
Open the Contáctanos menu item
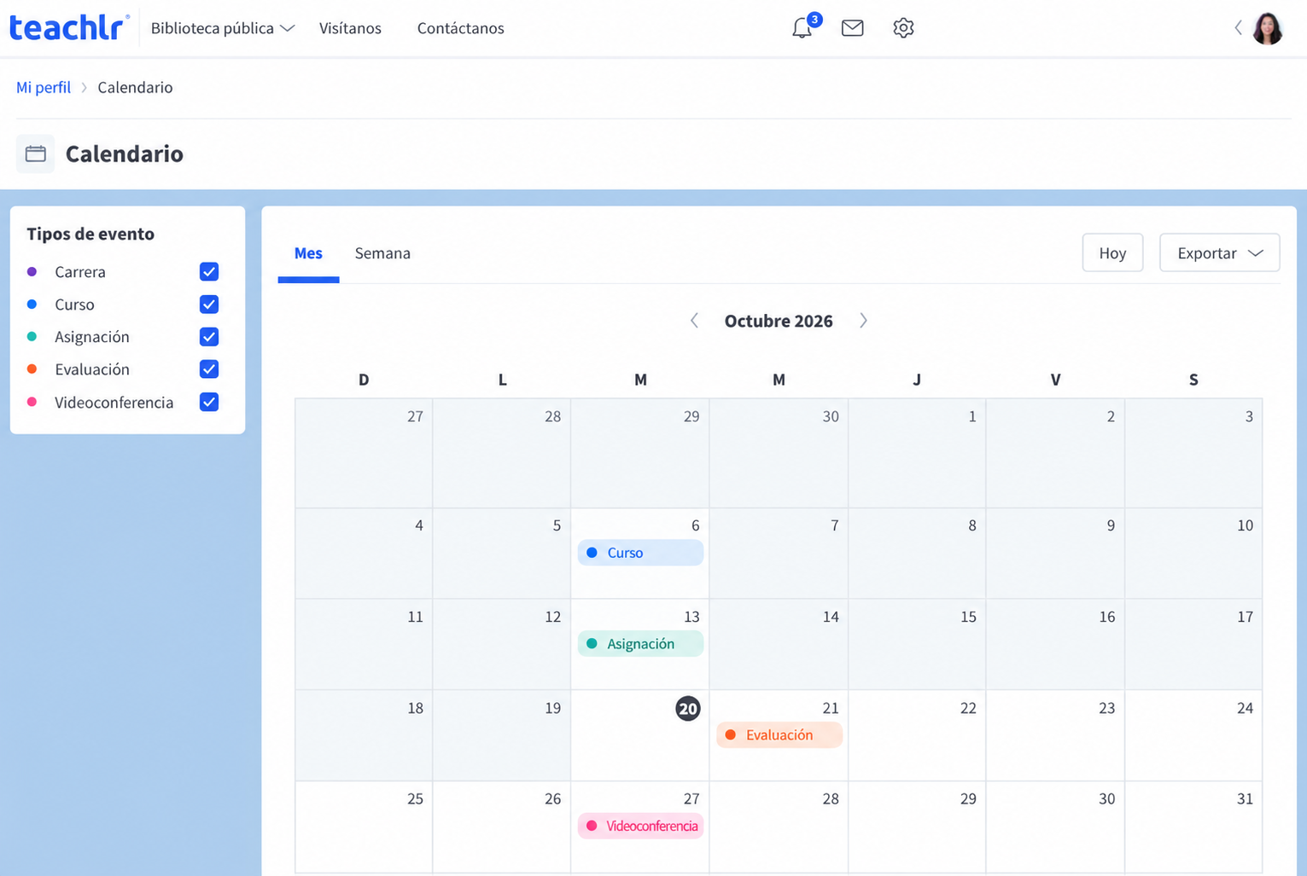click(x=460, y=28)
